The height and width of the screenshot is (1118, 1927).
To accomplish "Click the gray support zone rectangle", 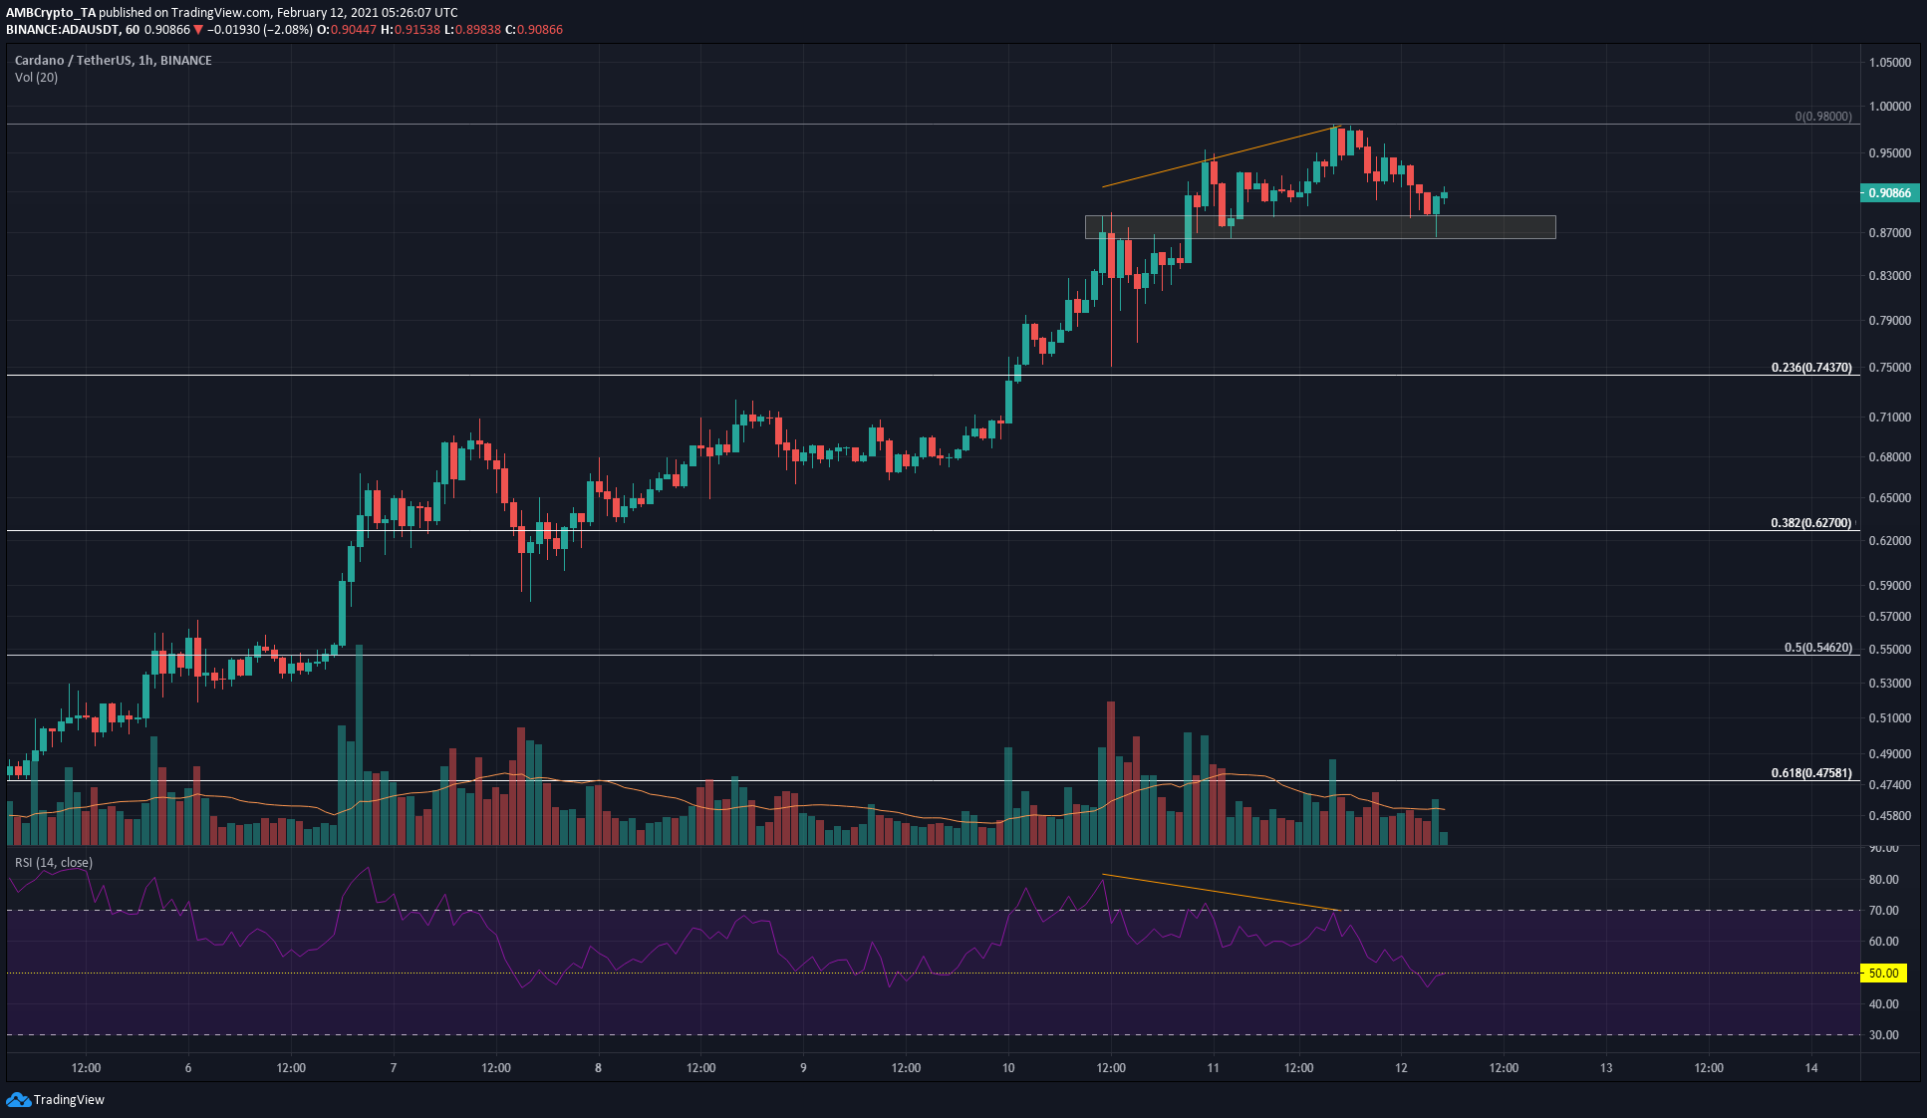I will click(x=1320, y=227).
